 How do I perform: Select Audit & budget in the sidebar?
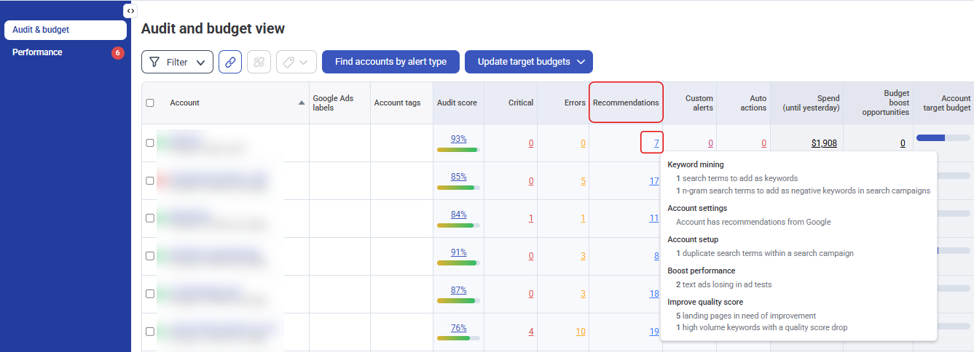coord(65,30)
